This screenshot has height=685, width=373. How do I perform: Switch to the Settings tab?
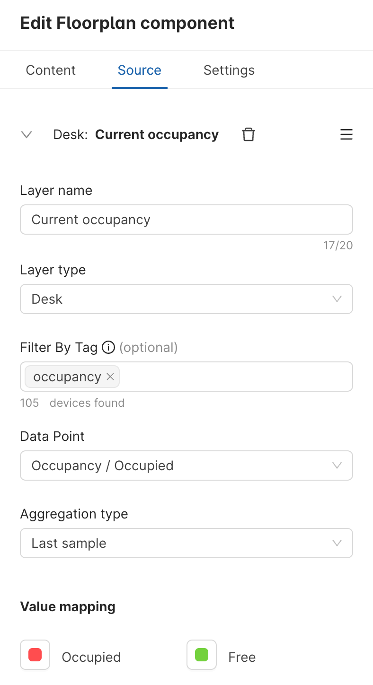pyautogui.click(x=229, y=70)
